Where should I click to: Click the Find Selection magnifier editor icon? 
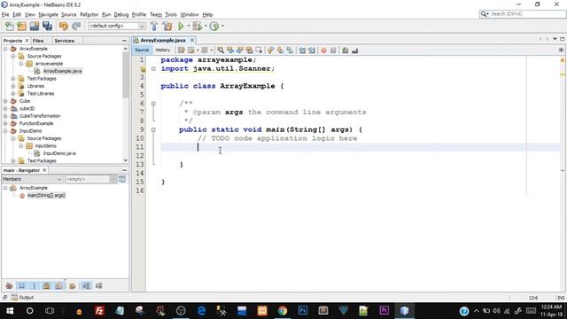click(221, 51)
